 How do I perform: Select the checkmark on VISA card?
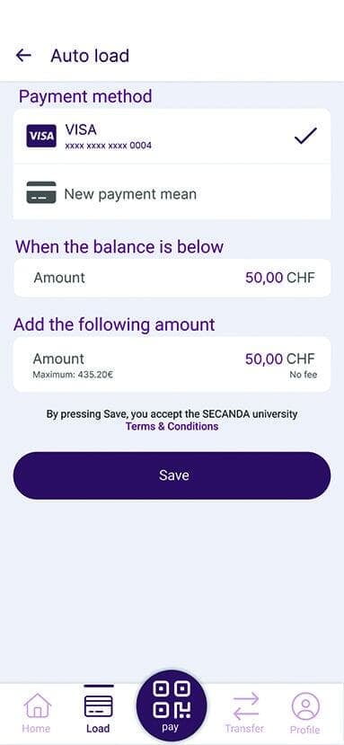click(305, 136)
